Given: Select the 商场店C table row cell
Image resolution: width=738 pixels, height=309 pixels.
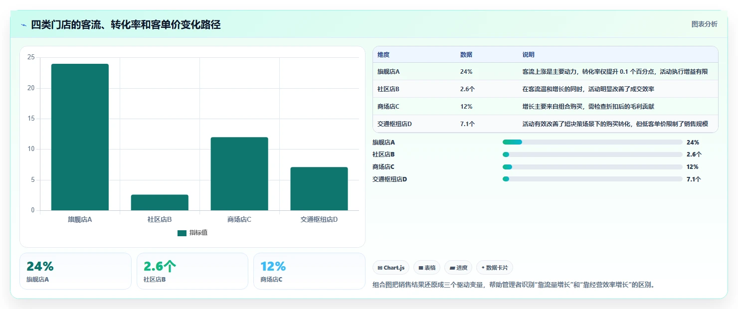Looking at the screenshot, I should 388,106.
